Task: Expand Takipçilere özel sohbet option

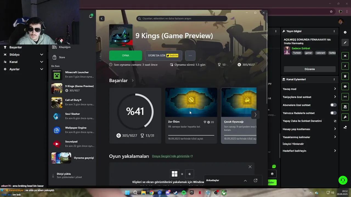Action: click(x=310, y=97)
